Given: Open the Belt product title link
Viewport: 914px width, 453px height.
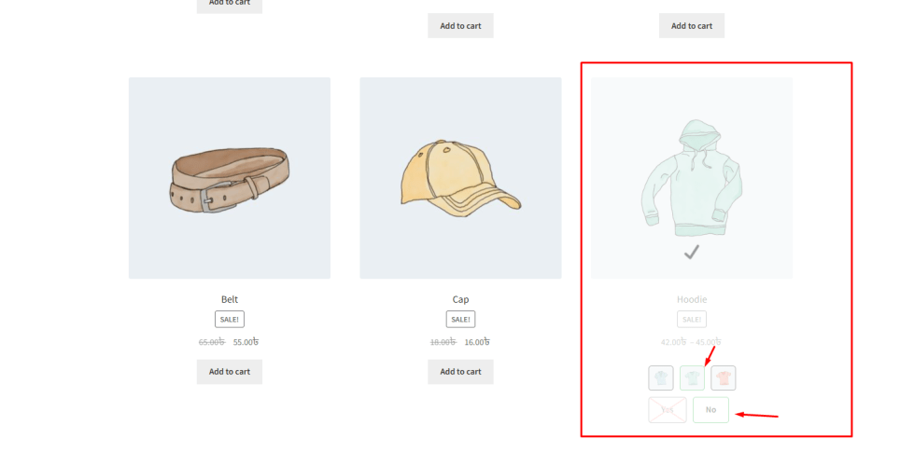Looking at the screenshot, I should click(x=230, y=299).
